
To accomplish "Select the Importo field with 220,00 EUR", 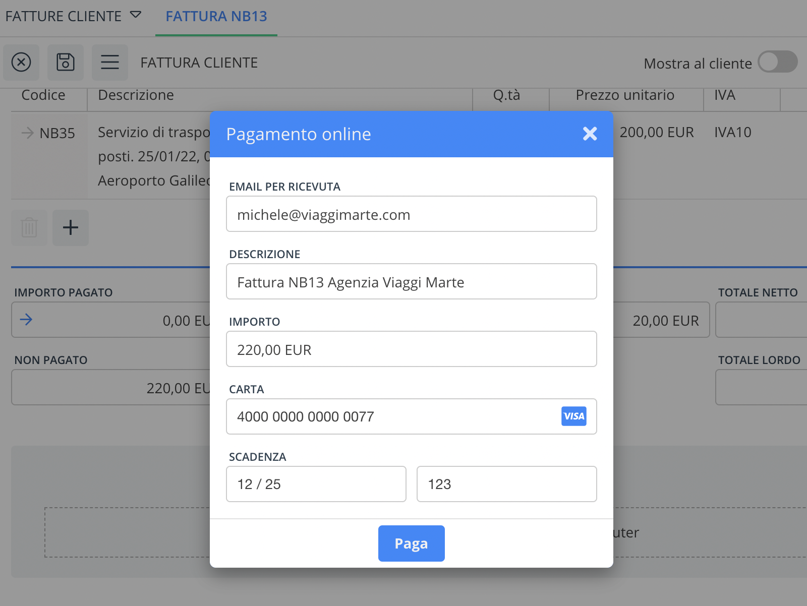I will (411, 349).
